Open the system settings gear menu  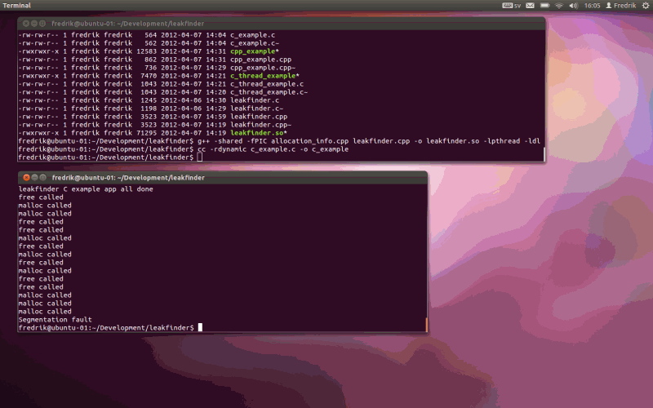click(646, 6)
